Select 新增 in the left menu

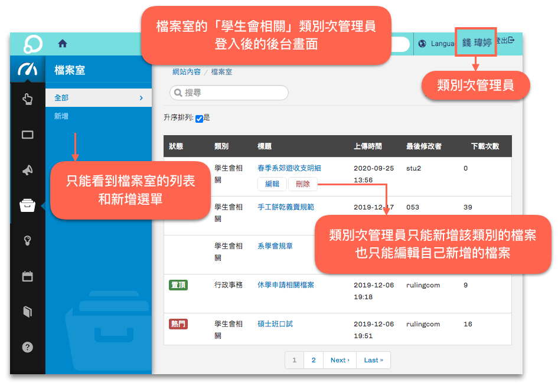(61, 116)
